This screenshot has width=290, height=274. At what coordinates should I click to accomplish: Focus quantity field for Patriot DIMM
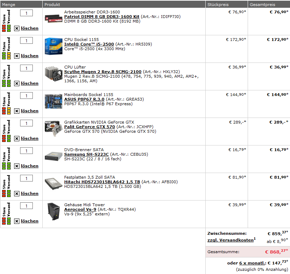[26, 13]
